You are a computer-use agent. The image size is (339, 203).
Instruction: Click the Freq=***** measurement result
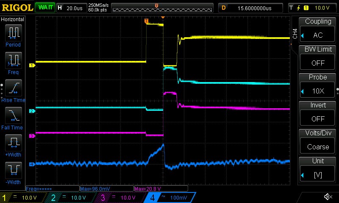pyautogui.click(x=53, y=189)
